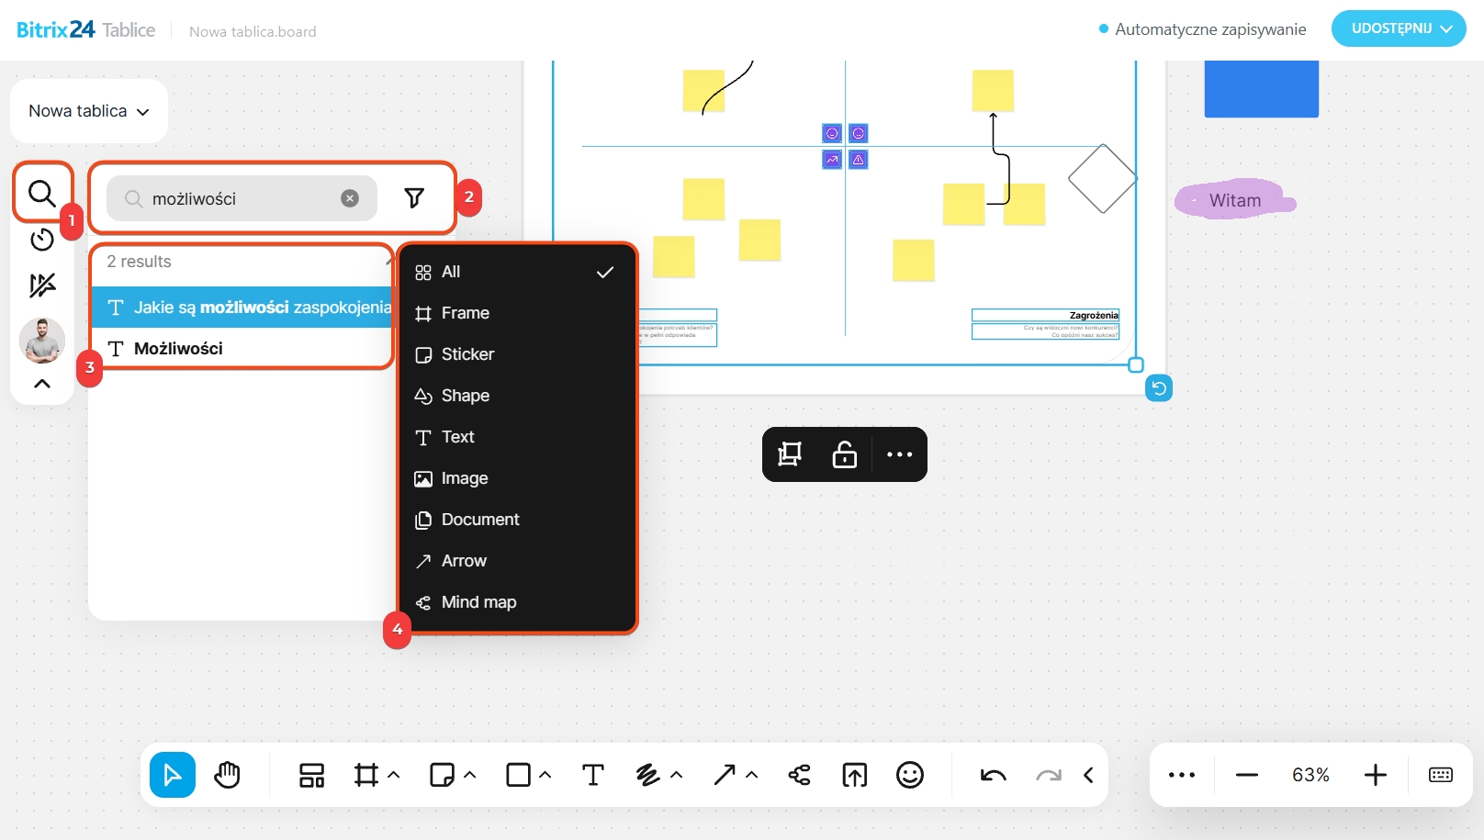This screenshot has height=840, width=1484.
Task: Undo the last action
Action: 993,775
